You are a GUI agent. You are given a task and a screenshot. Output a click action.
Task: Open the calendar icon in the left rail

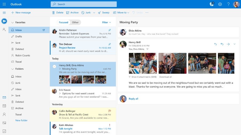pyautogui.click(x=4, y=106)
